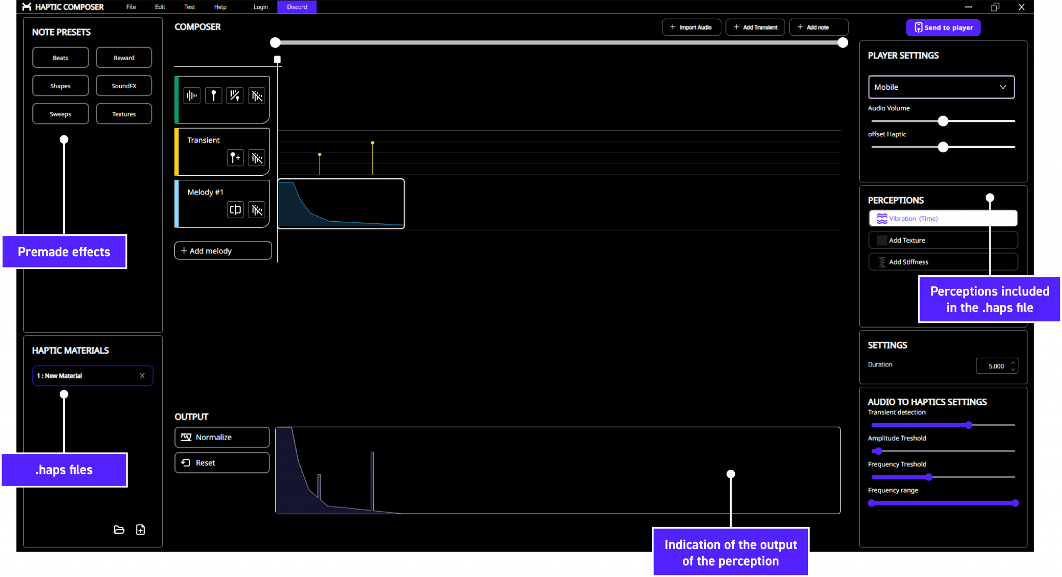Viewport: 1062px width, 577px height.
Task: Select the Sweeps note preset
Action: click(60, 114)
